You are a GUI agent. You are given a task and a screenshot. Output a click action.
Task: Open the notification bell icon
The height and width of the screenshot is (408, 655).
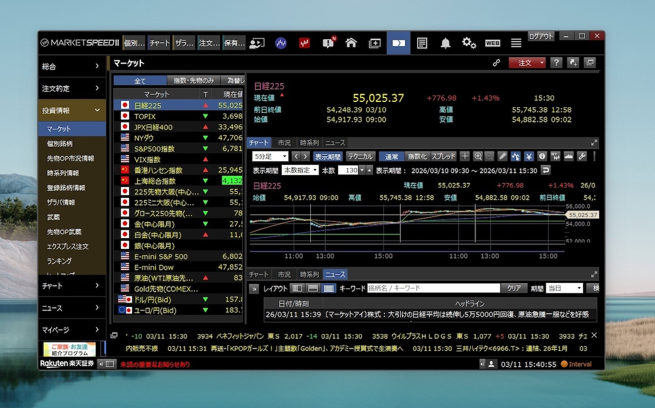(x=446, y=43)
